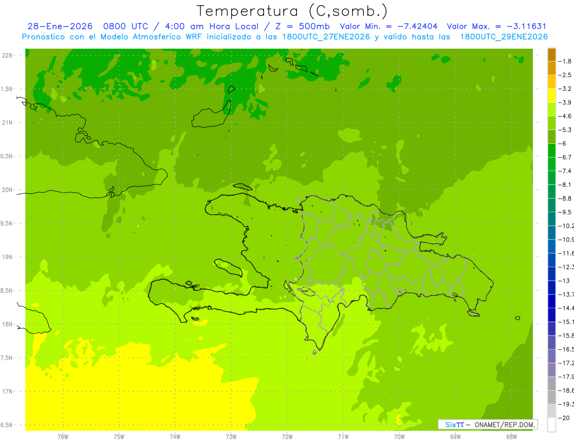Click the 75W longitude label
Image resolution: width=574 pixels, height=443 pixels.
pos(119,436)
